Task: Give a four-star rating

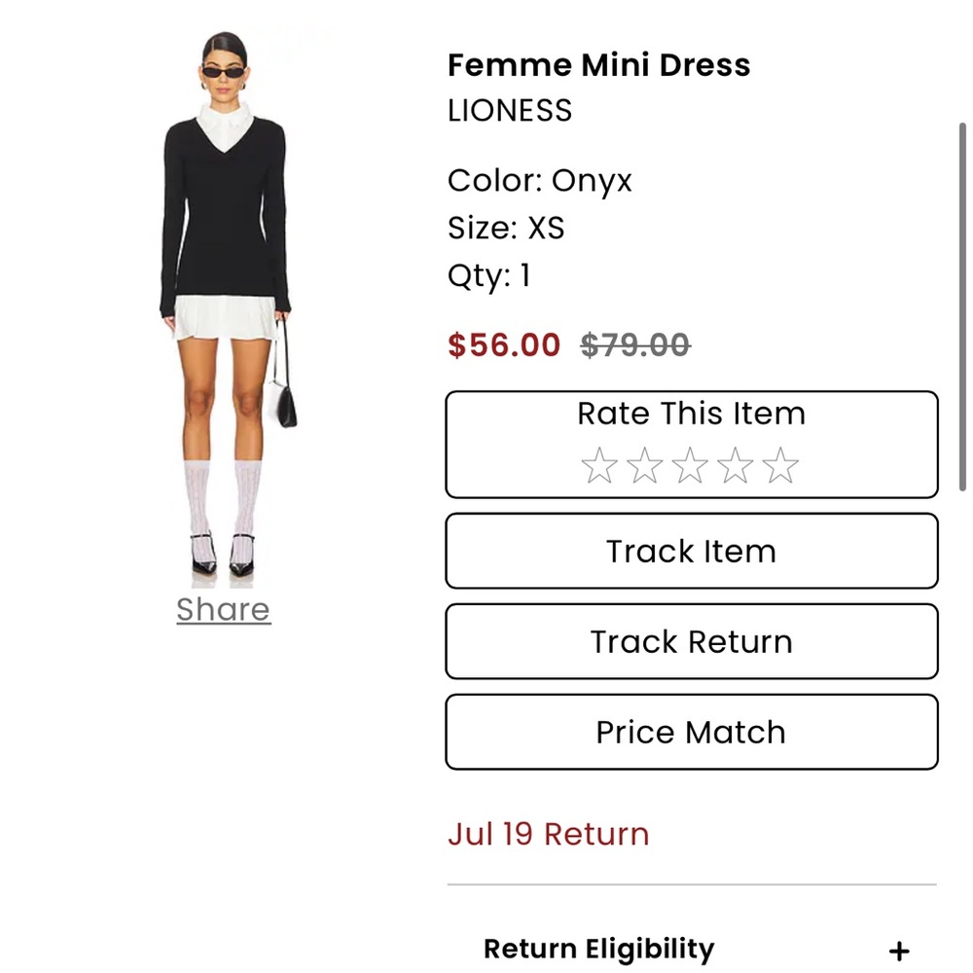Action: click(737, 465)
